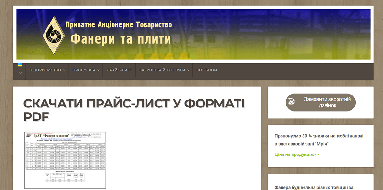Click the Фанера будівельна різних товщин text
Screen dimensions: 383x190
coord(314,188)
